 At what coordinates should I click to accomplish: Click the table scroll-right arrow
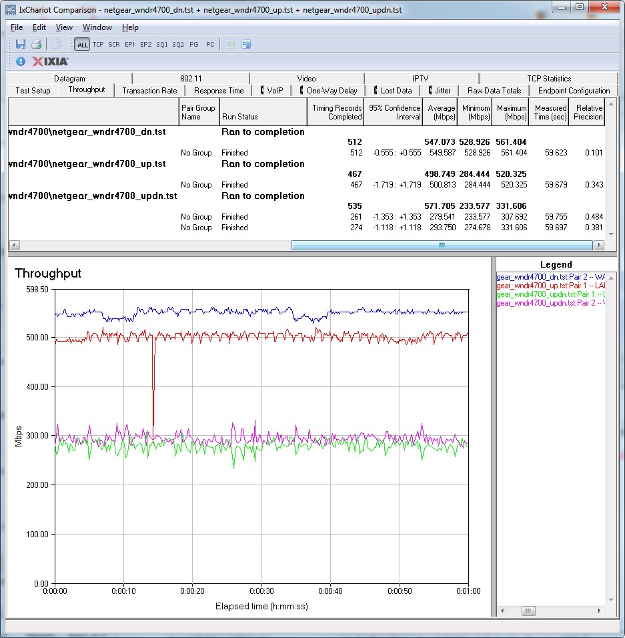coord(598,245)
